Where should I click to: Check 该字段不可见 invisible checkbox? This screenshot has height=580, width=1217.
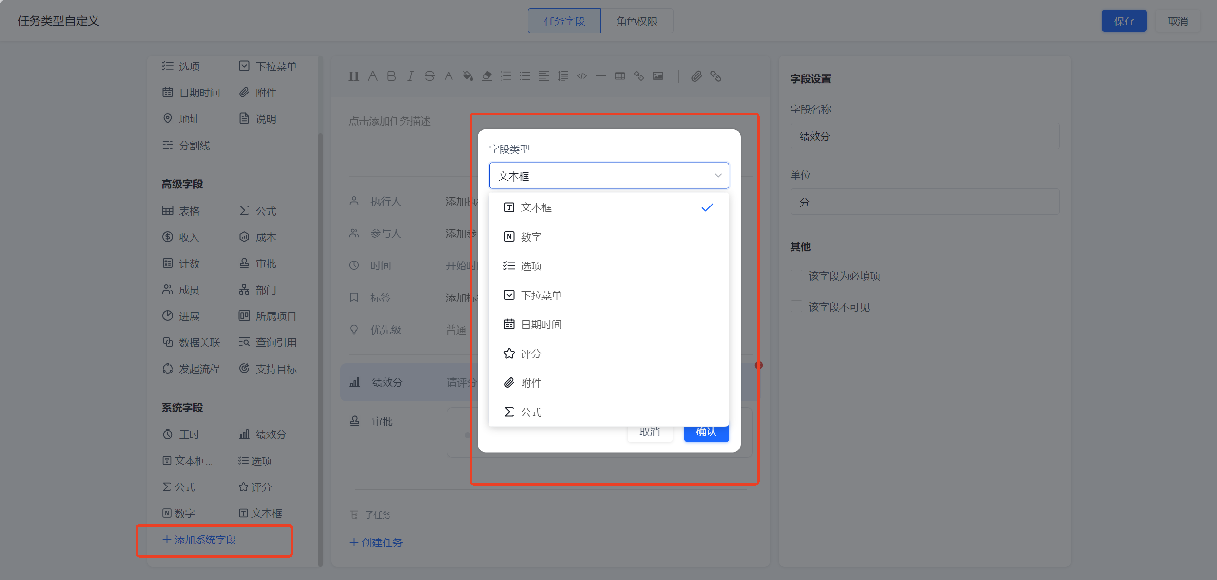pyautogui.click(x=796, y=307)
